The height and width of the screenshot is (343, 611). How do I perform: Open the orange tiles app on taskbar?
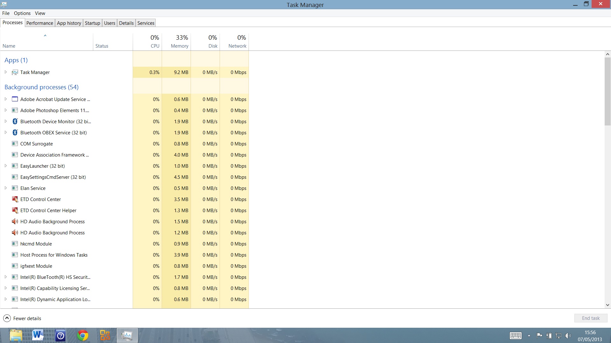pyautogui.click(x=105, y=335)
